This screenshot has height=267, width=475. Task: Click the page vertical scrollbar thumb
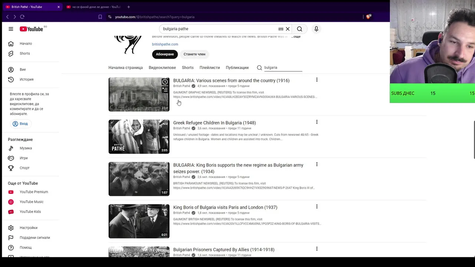click(x=474, y=139)
